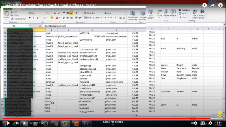The height and width of the screenshot is (127, 226).
Task: Exit full screen mode
Action: coord(219,123)
